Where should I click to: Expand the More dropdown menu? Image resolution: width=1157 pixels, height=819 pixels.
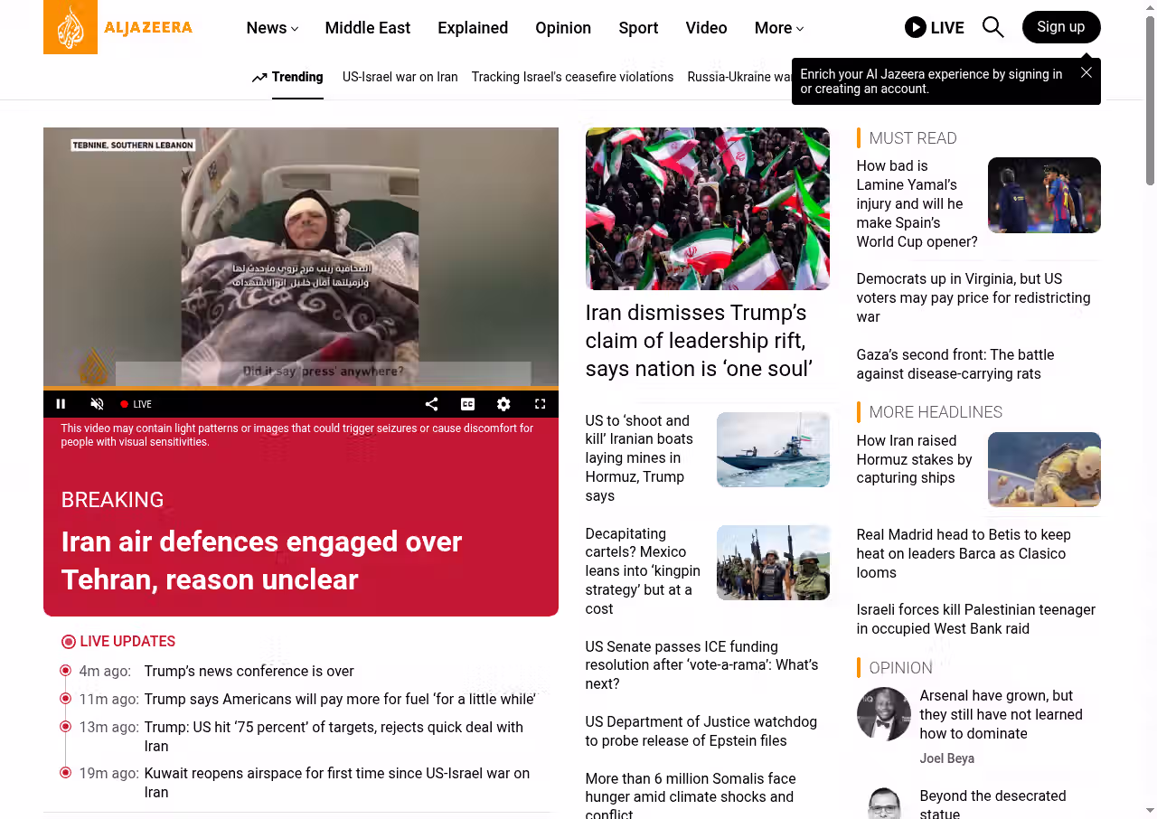tap(778, 28)
